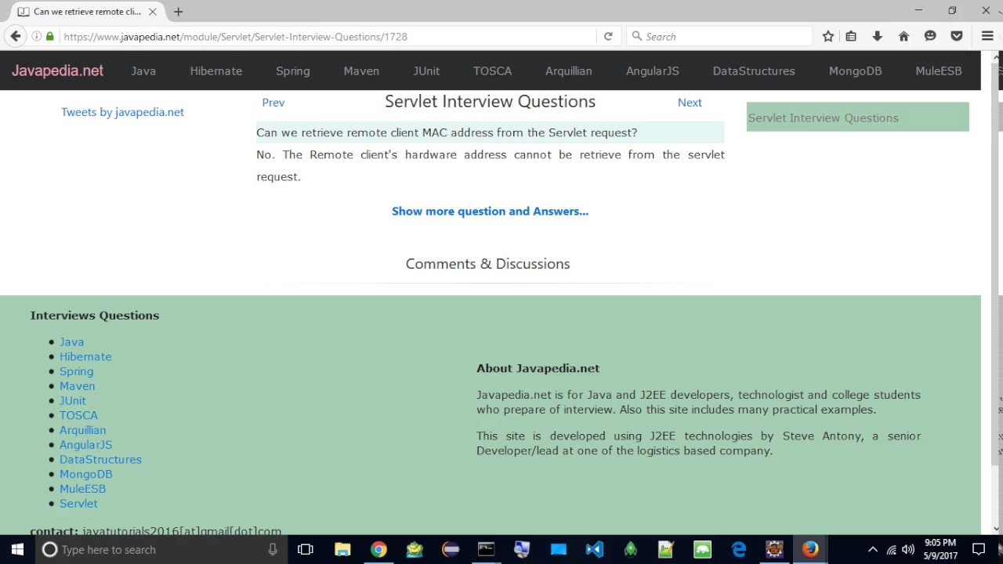Open TOSCA from the top navigation
The image size is (1003, 564).
click(x=492, y=70)
